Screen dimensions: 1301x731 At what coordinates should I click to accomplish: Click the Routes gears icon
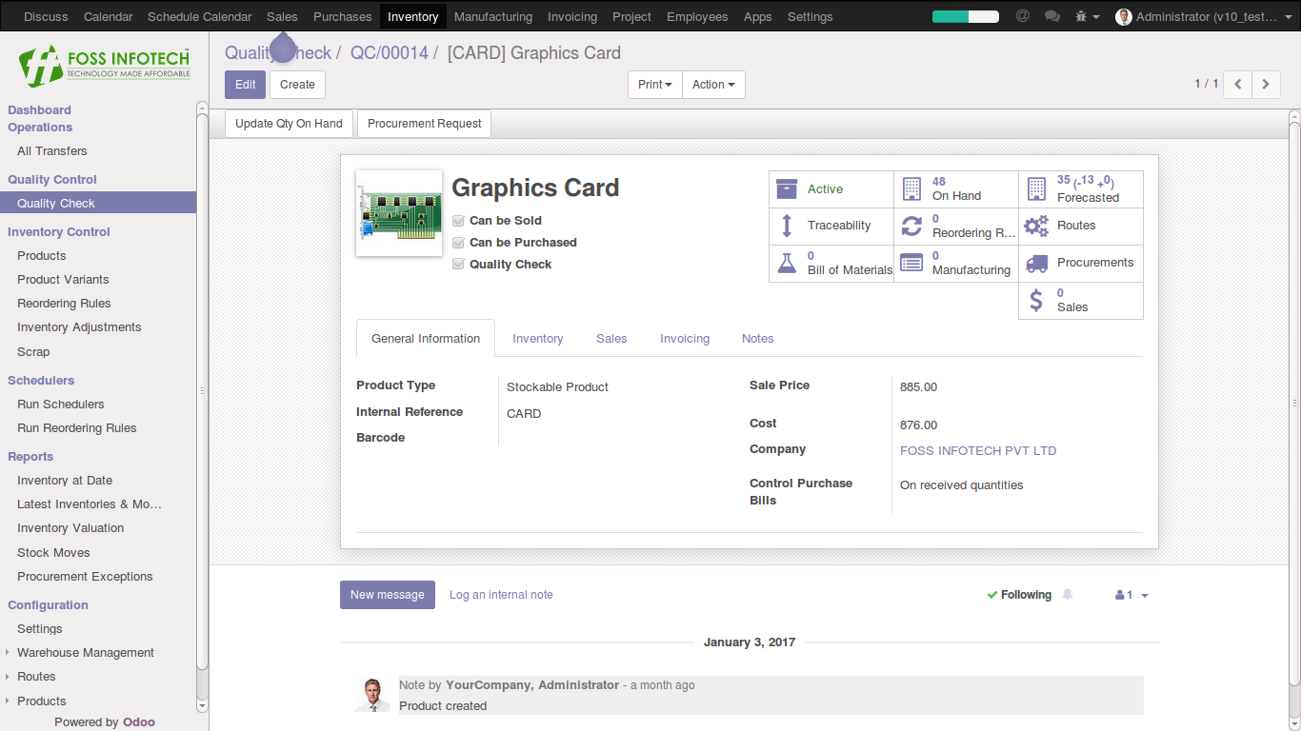coord(1036,226)
